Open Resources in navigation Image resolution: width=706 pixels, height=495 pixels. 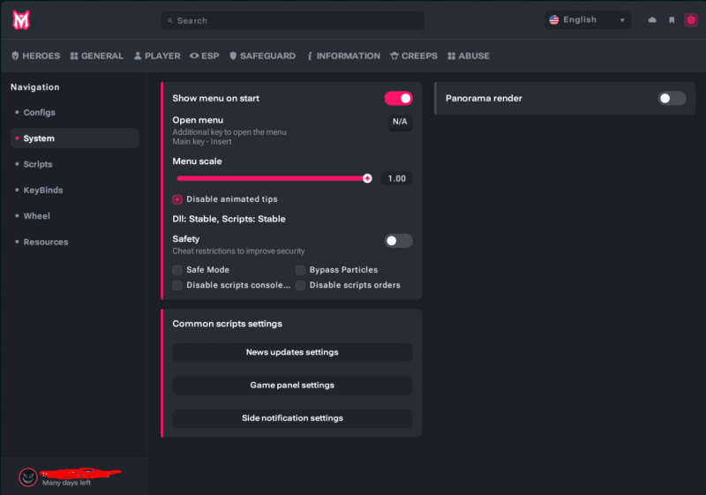(75, 242)
